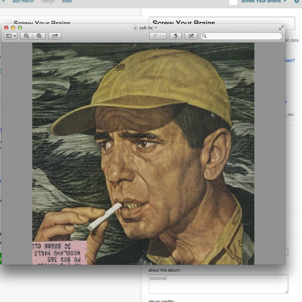
Task: Show the markup edit toolbar
Action: (x=191, y=36)
